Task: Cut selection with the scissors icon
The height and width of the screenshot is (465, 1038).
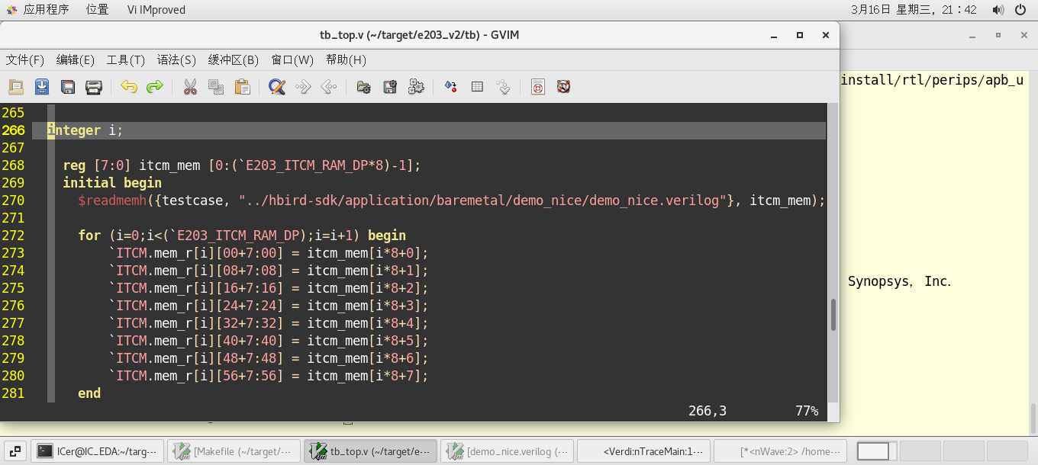Action: (x=190, y=87)
